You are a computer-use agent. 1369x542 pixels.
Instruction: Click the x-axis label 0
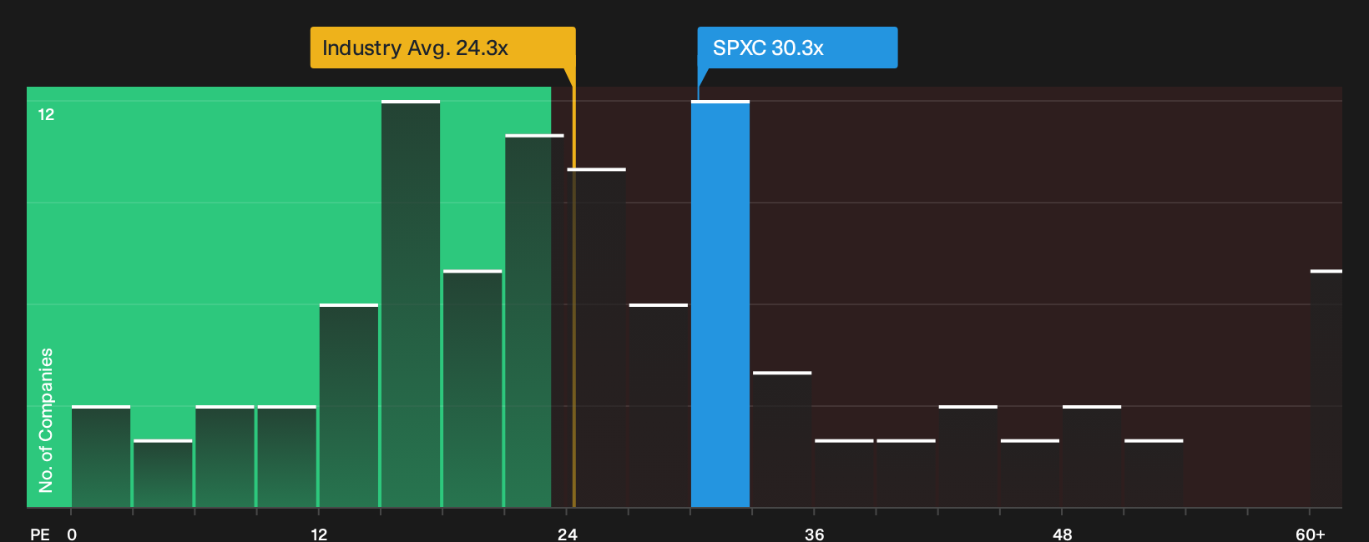pos(72,534)
